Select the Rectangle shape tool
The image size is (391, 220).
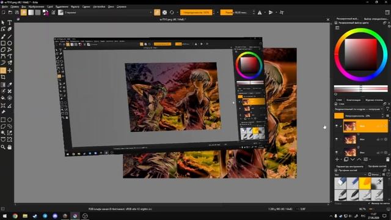click(3, 43)
